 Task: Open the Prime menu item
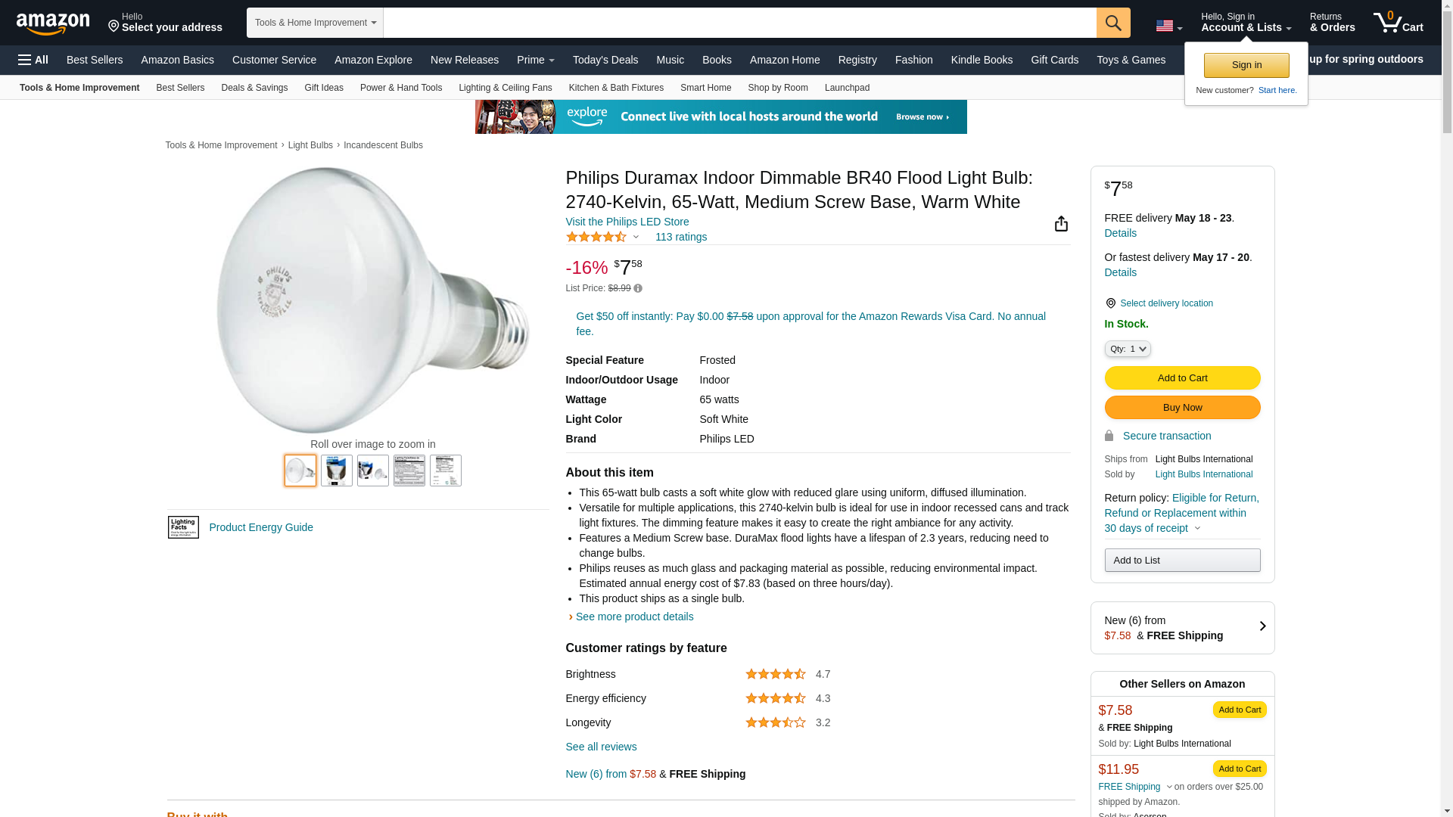tap(535, 60)
